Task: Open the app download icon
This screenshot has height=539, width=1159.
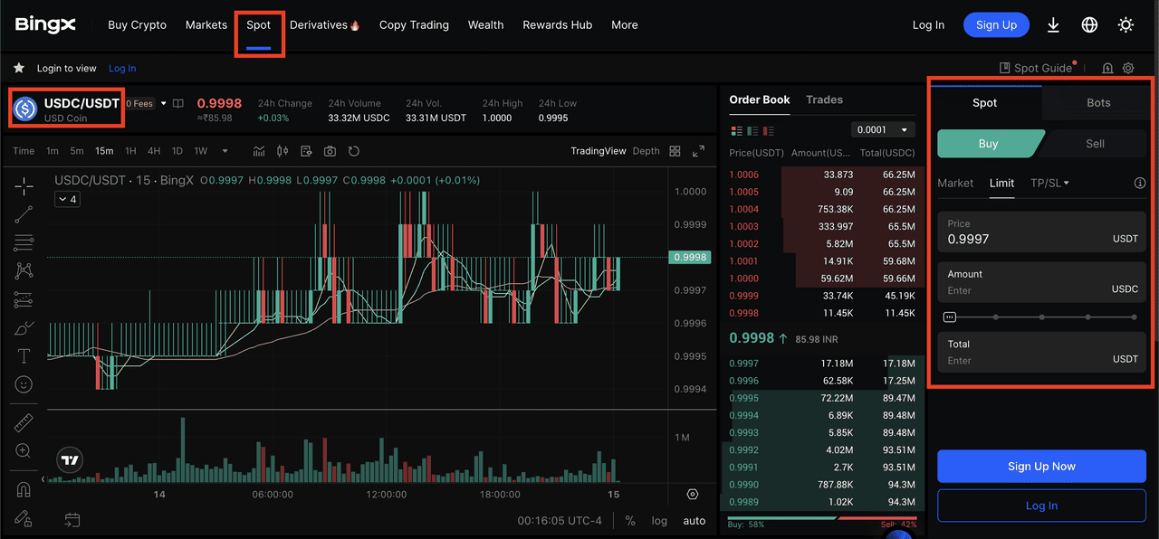Action: [1053, 25]
